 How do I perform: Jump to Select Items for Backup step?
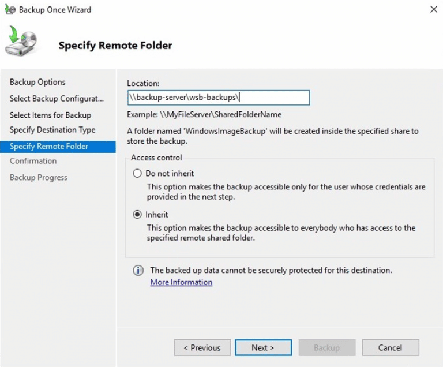50,115
